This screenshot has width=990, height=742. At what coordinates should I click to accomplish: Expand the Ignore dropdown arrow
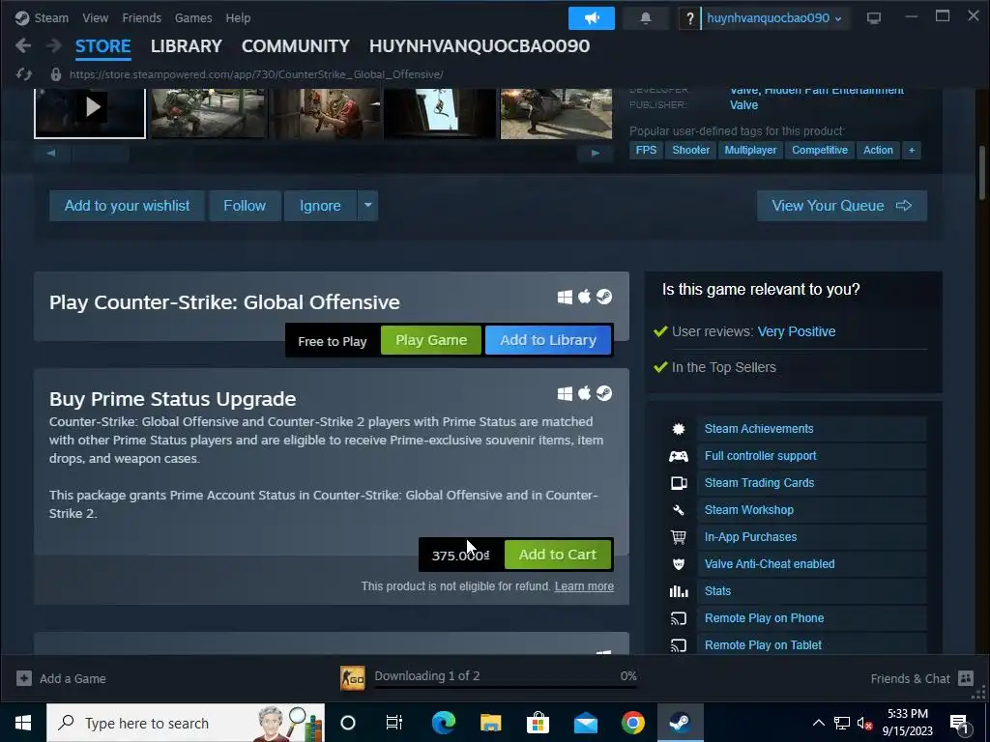point(367,206)
